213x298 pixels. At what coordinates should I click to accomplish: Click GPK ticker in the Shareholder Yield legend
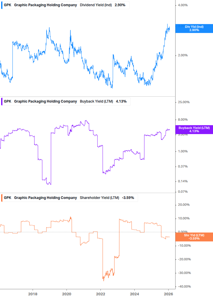(8, 198)
